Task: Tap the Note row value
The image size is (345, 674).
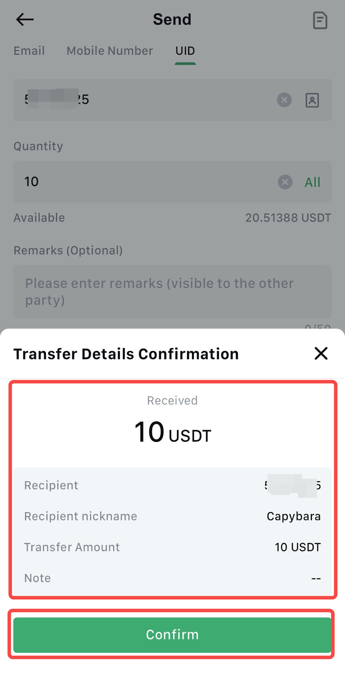Action: [316, 578]
